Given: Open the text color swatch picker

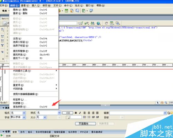Looking at the screenshot, I should pyautogui.click(x=68, y=117).
